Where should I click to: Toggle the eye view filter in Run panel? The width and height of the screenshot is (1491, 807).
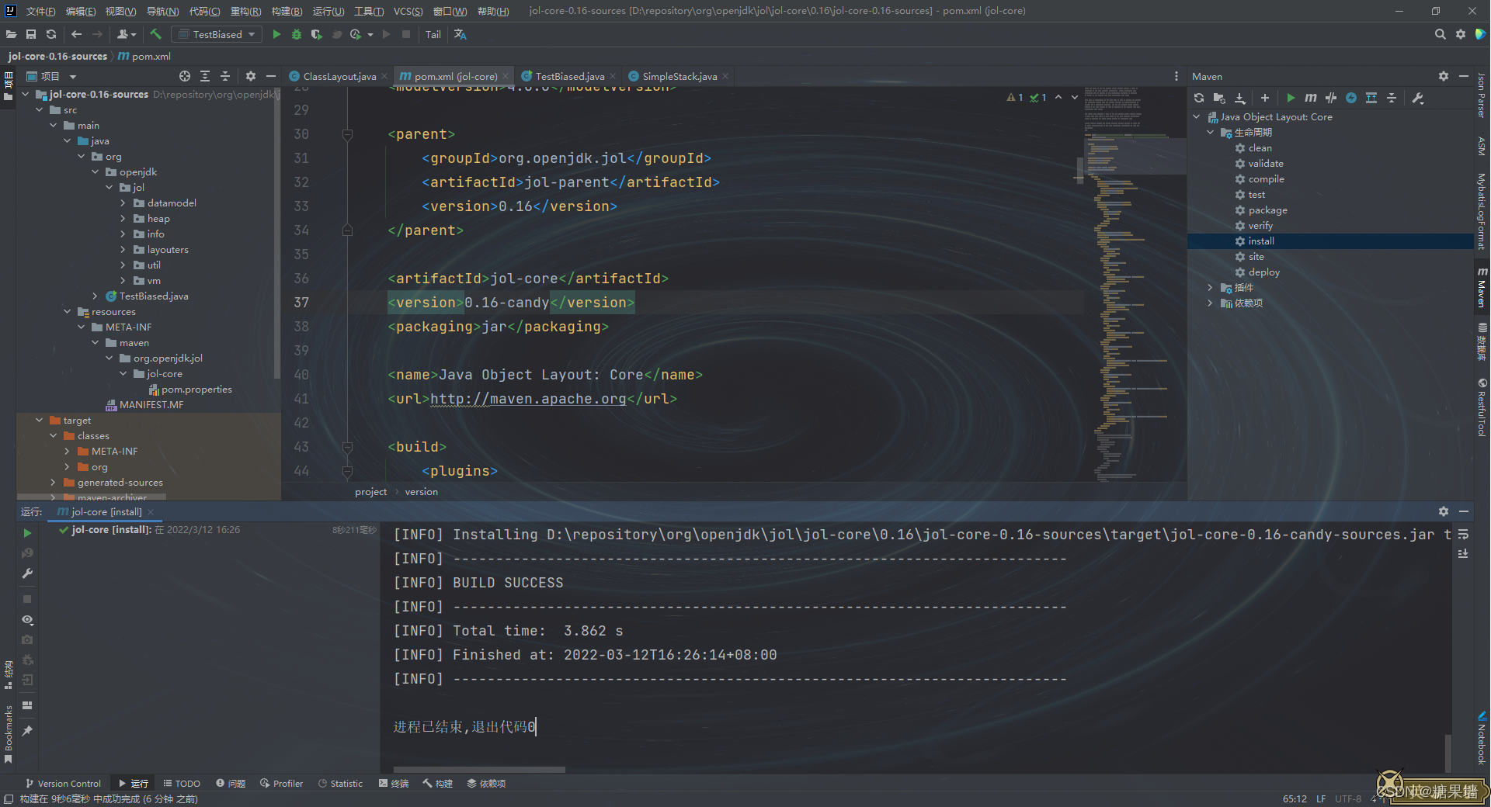coord(27,620)
